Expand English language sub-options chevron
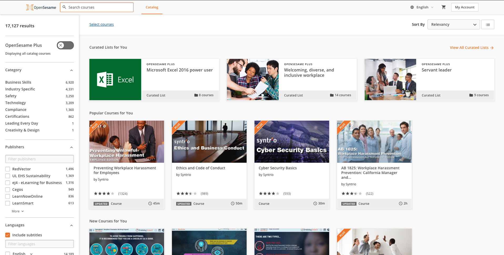The image size is (504, 255). click(31, 254)
